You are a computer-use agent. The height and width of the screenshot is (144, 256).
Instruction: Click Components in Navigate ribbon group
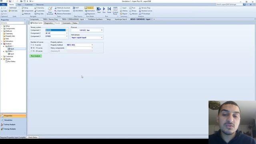pyautogui.click(x=28, y=11)
